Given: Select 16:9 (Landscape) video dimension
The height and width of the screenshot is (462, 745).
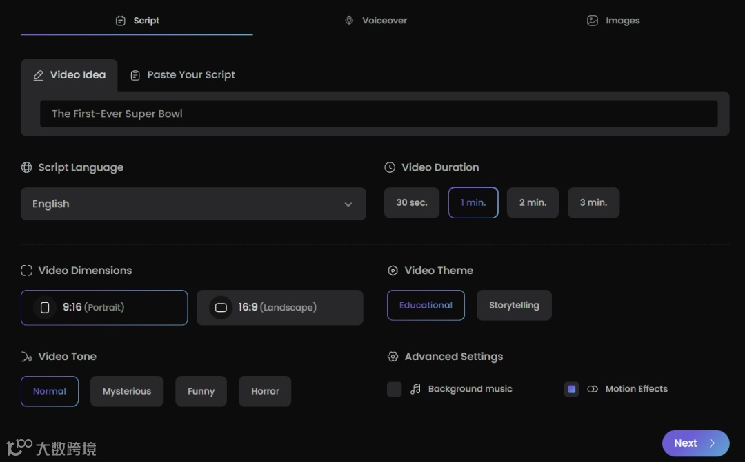Looking at the screenshot, I should (279, 307).
